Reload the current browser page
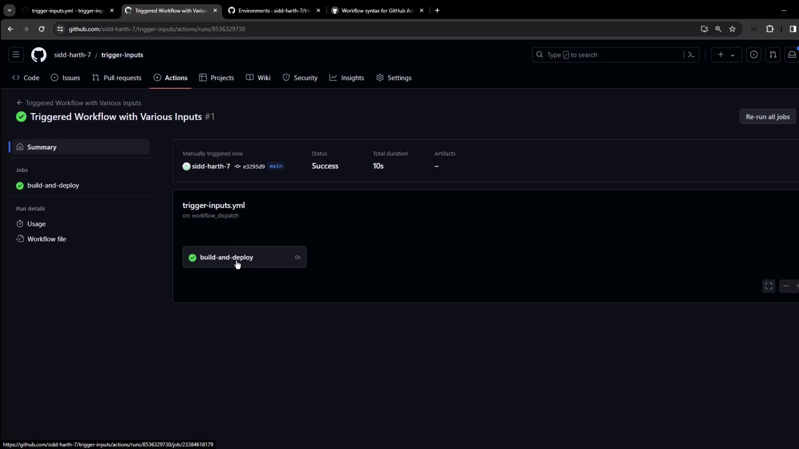Screen dimensions: 799x449 (42, 29)
